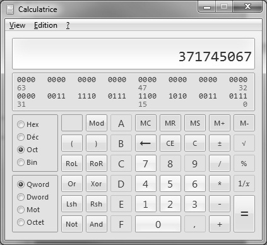The width and height of the screenshot is (267, 245).
Task: Click the And bitwise button
Action: tap(97, 224)
